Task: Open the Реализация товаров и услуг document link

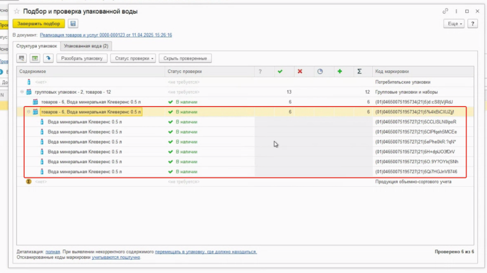Action: (106, 35)
